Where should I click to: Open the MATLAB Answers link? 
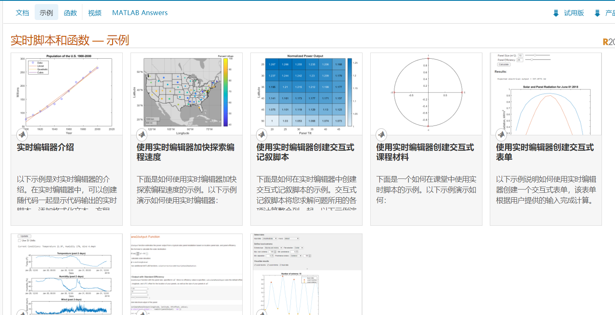point(139,13)
